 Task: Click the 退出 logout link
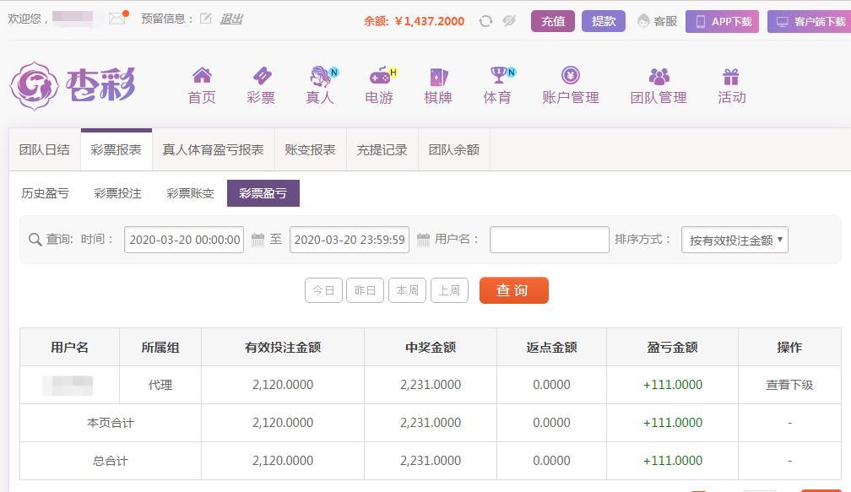coord(231,19)
